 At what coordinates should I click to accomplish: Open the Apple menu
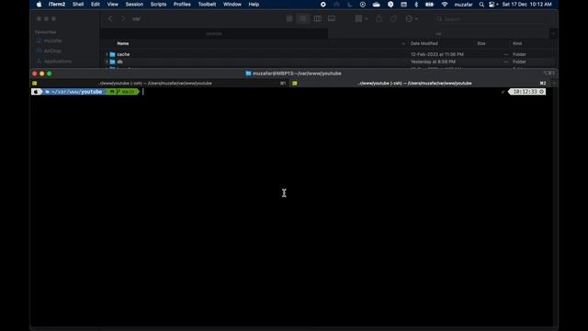39,5
